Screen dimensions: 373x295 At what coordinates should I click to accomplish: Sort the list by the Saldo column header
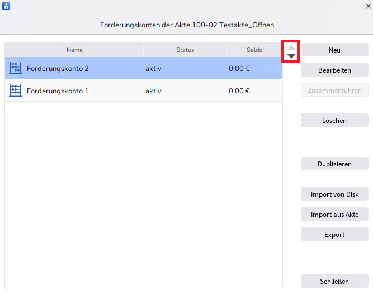click(x=254, y=50)
